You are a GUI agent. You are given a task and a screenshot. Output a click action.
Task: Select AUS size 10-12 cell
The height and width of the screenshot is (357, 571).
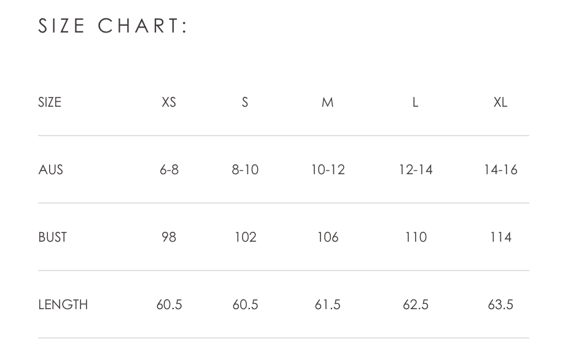pos(328,169)
